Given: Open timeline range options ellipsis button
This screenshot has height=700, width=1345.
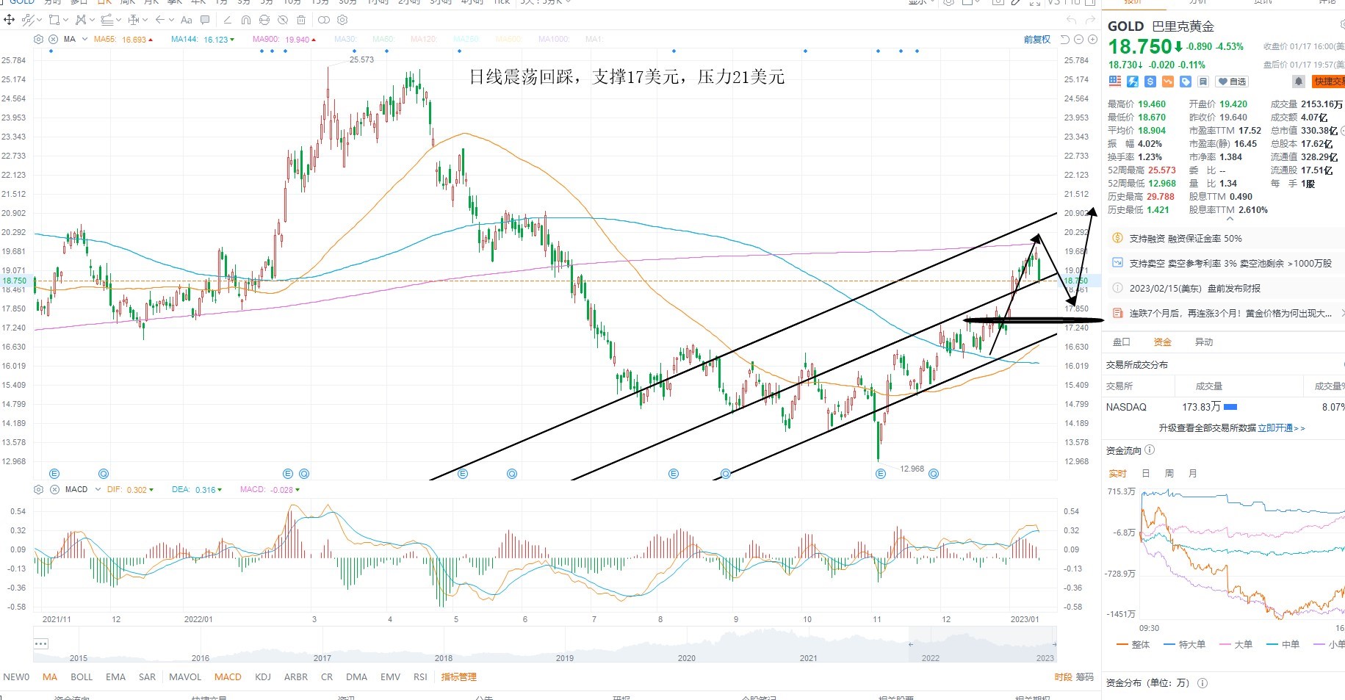Looking at the screenshot, I should click(41, 644).
